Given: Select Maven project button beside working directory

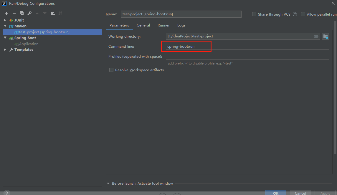Looking at the screenshot, I should pyautogui.click(x=326, y=36).
